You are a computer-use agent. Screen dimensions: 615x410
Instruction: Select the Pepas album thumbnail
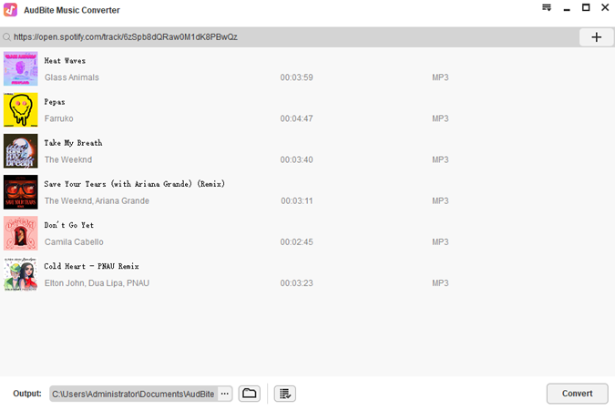[x=21, y=110]
